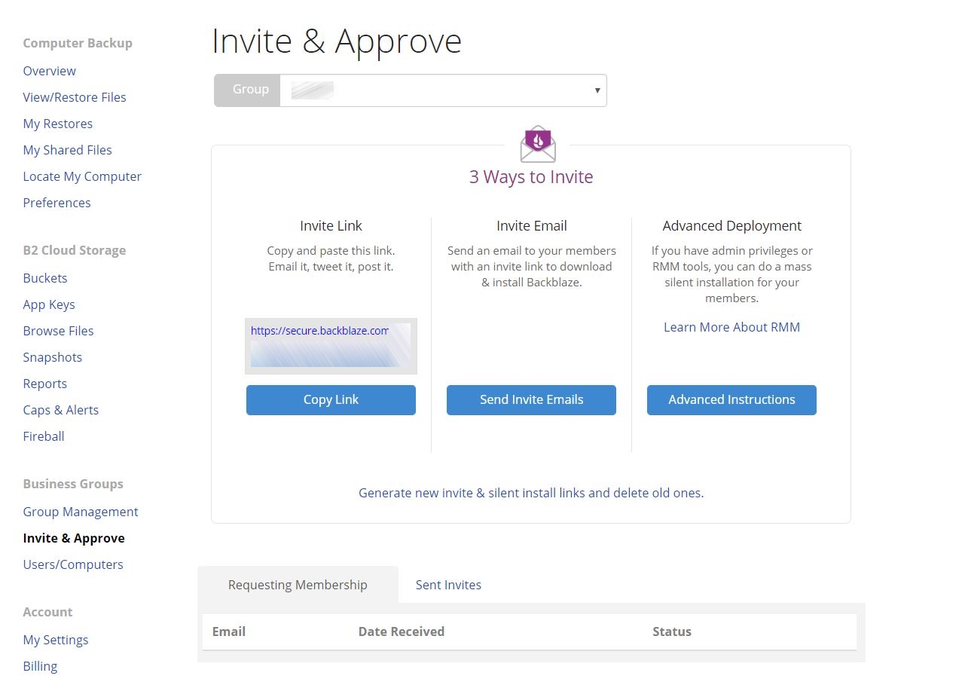
Task: Click Generate new invite links link
Action: pyautogui.click(x=531, y=493)
